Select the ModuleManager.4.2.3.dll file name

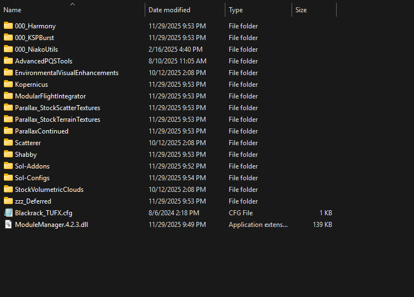[52, 224]
